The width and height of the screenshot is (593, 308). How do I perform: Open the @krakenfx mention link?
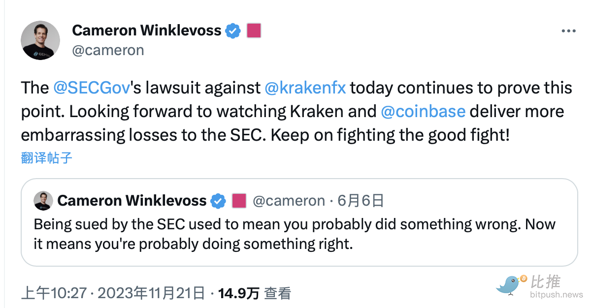click(x=305, y=88)
